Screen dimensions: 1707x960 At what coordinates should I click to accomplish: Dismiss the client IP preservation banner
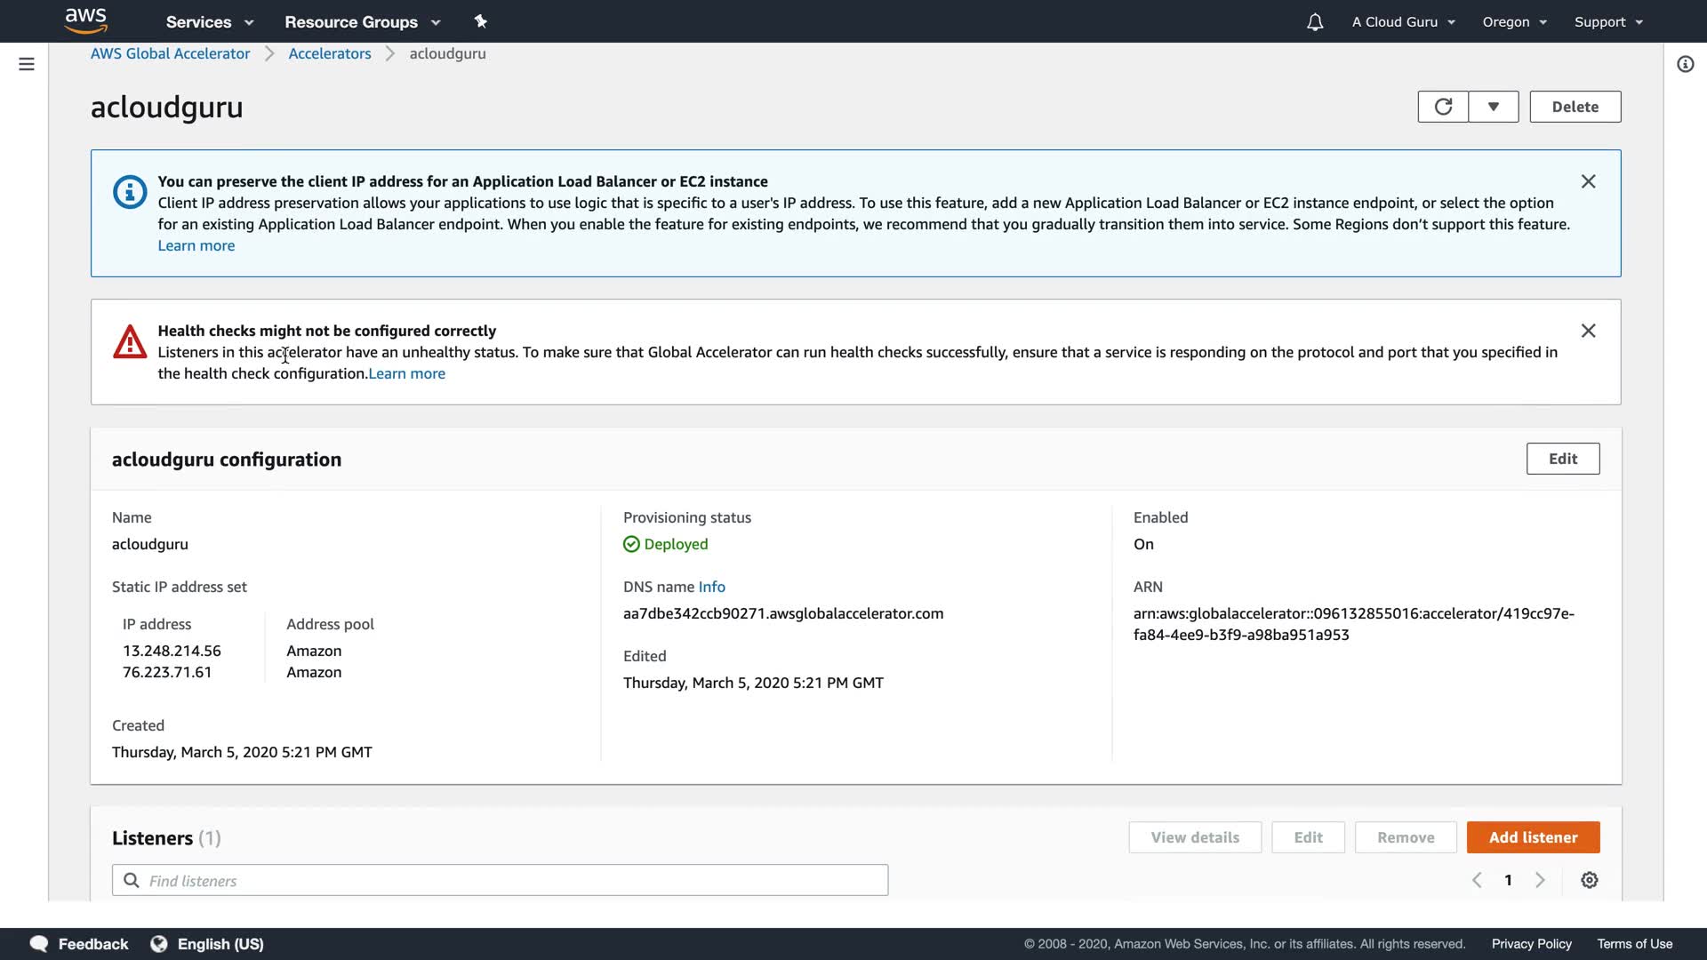(x=1589, y=181)
